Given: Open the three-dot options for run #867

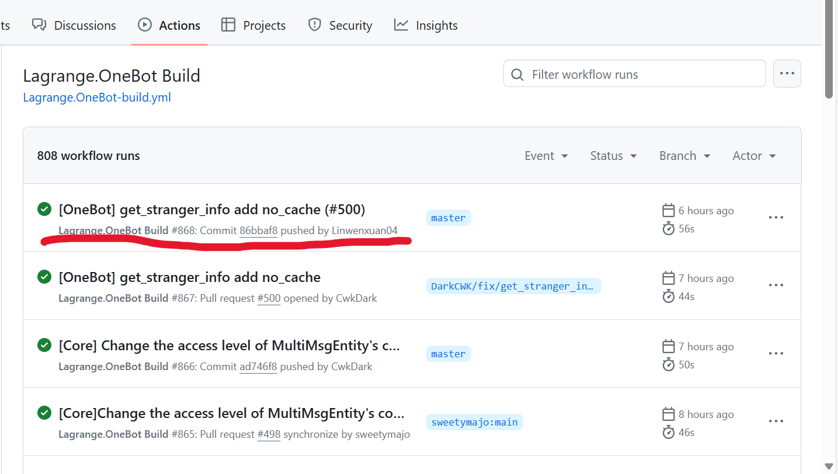Looking at the screenshot, I should [776, 285].
